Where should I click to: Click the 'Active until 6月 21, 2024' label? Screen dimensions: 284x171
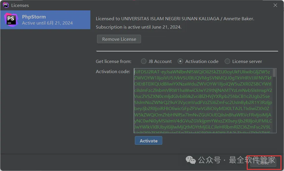[47, 23]
